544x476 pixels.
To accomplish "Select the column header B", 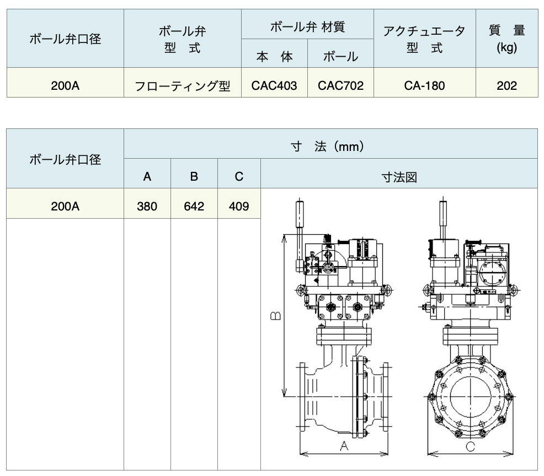I will click(194, 174).
